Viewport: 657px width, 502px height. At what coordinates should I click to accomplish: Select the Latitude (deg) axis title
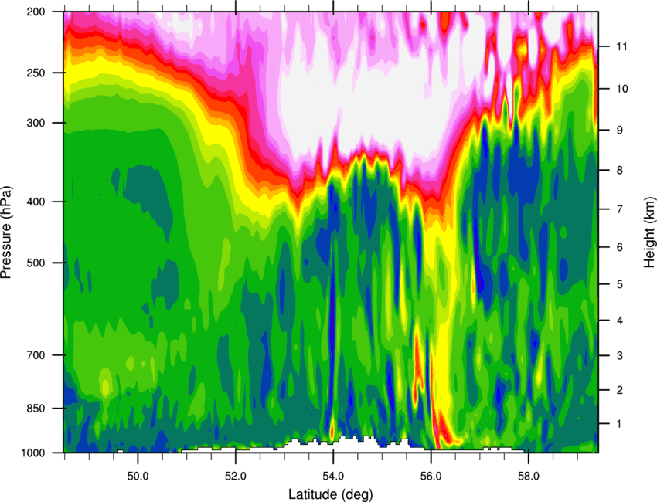coord(330,494)
